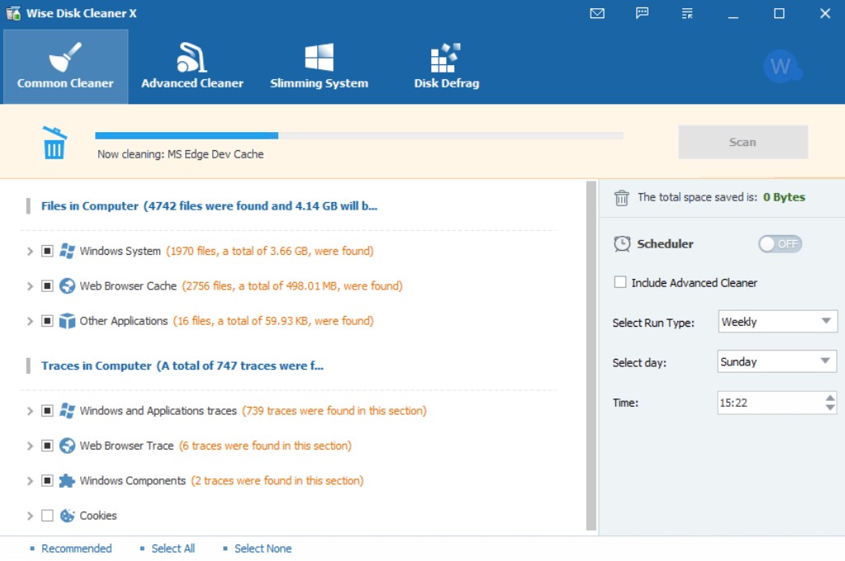Open the feedback chat bubble icon
Screen dimensions: 845x561
pyautogui.click(x=642, y=13)
